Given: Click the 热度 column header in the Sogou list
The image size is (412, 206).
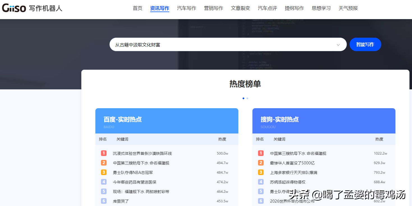Looking at the screenshot, I should click(x=379, y=139).
